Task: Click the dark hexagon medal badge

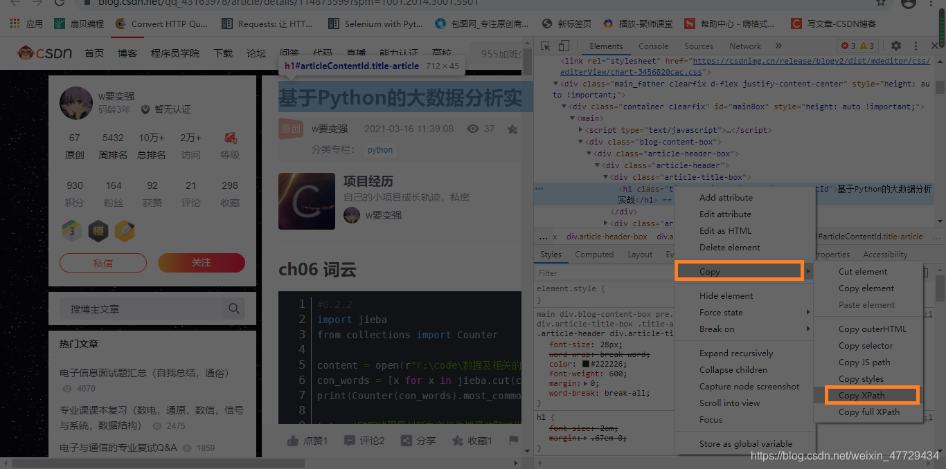Action: click(98, 230)
